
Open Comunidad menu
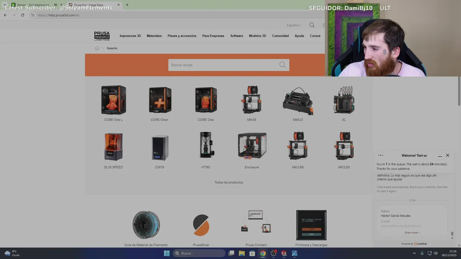(x=280, y=36)
